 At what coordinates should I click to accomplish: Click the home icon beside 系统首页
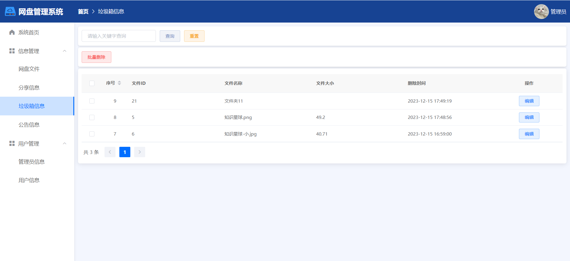click(x=12, y=32)
